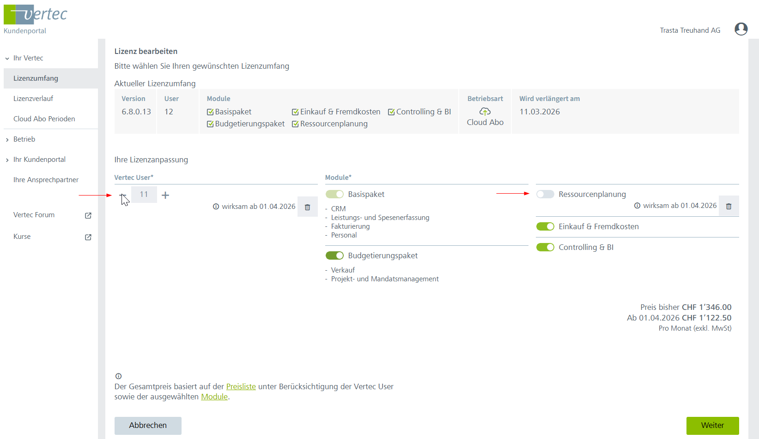
Task: Remove the Ressourcenplanung change via trash icon
Action: 729,206
